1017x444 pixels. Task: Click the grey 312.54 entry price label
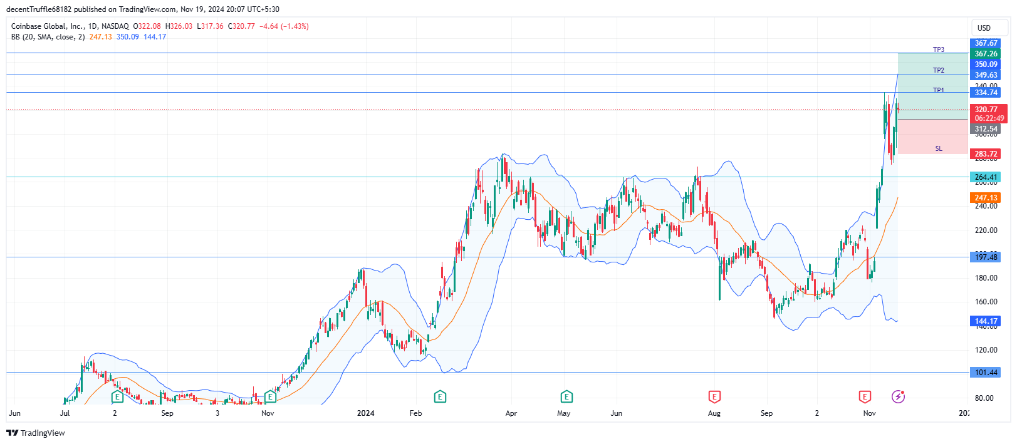coord(986,129)
